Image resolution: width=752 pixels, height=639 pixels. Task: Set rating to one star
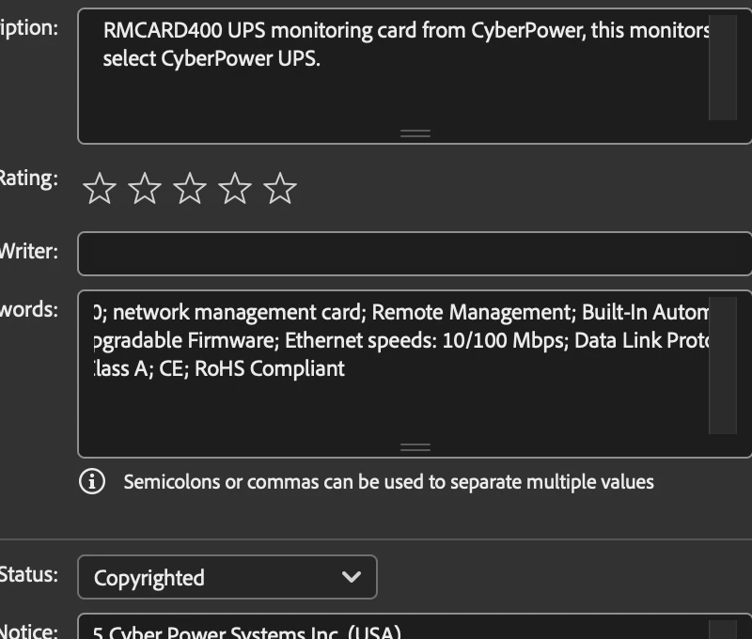pyautogui.click(x=100, y=188)
